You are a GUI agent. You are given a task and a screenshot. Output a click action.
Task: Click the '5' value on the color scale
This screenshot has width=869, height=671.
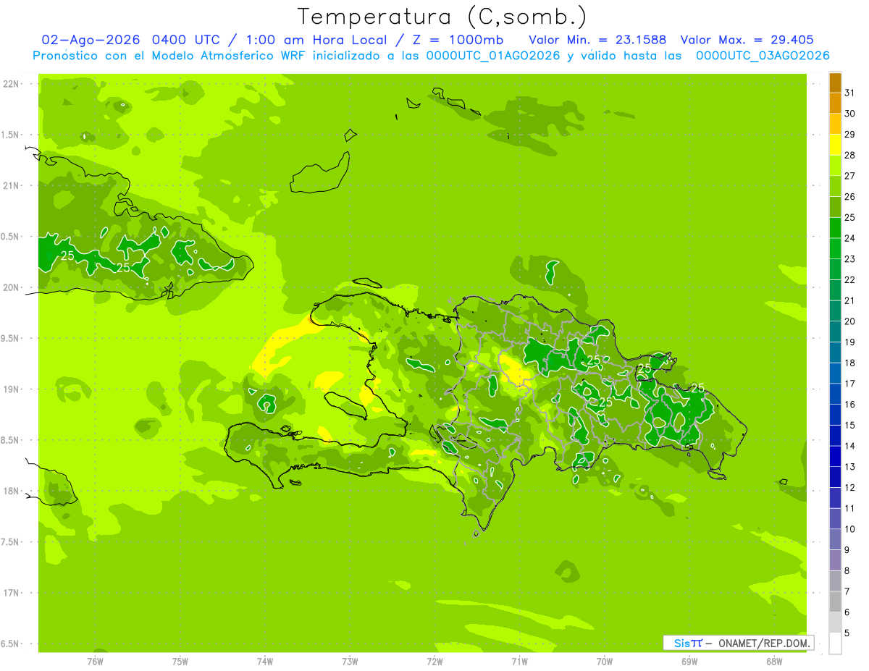pyautogui.click(x=848, y=633)
